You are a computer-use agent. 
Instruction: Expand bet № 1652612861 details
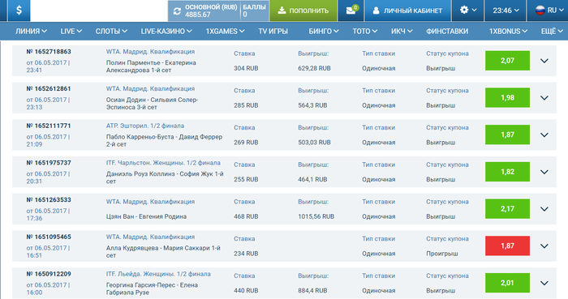[x=544, y=97]
